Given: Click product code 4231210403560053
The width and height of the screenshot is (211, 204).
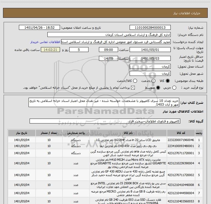Looking at the screenshot, I should pos(181,201).
